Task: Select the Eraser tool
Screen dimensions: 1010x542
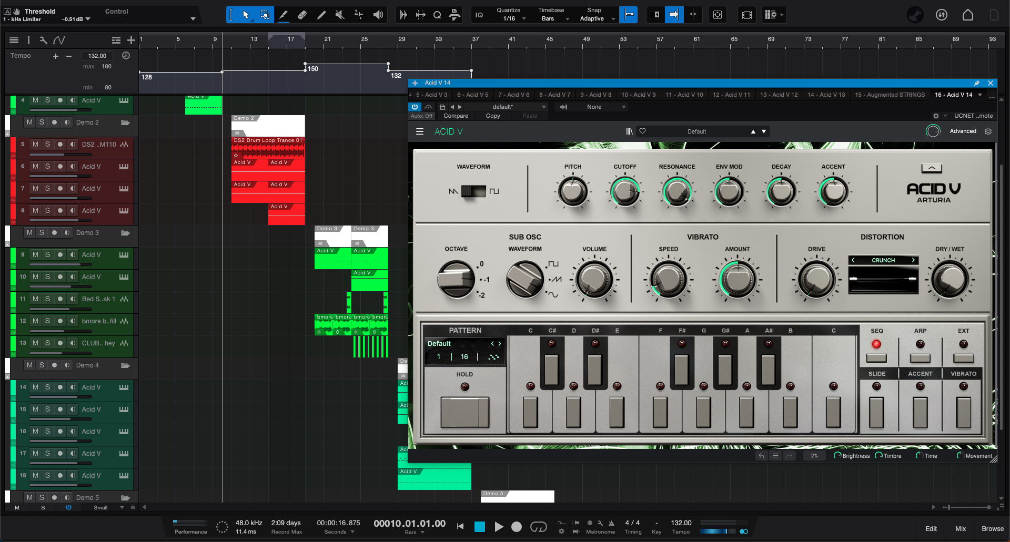Action: [302, 15]
